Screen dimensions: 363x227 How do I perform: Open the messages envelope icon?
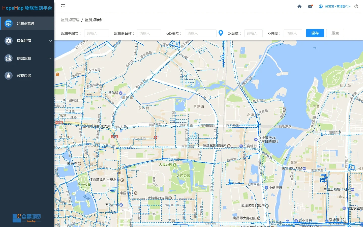(x=310, y=6)
